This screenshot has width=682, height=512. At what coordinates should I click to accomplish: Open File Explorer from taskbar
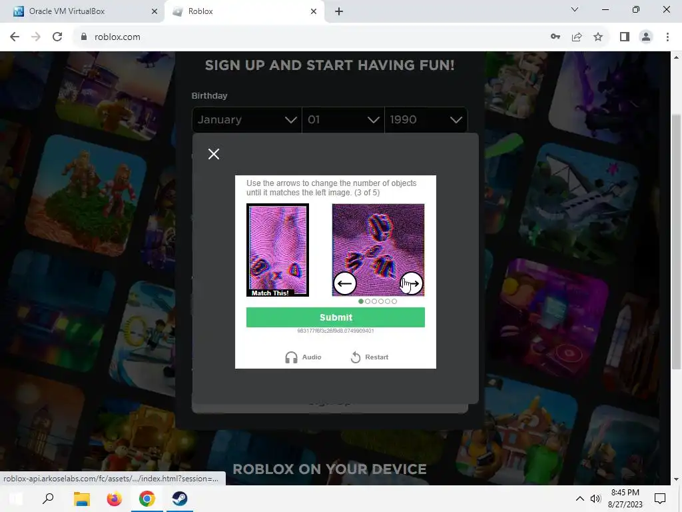click(81, 499)
